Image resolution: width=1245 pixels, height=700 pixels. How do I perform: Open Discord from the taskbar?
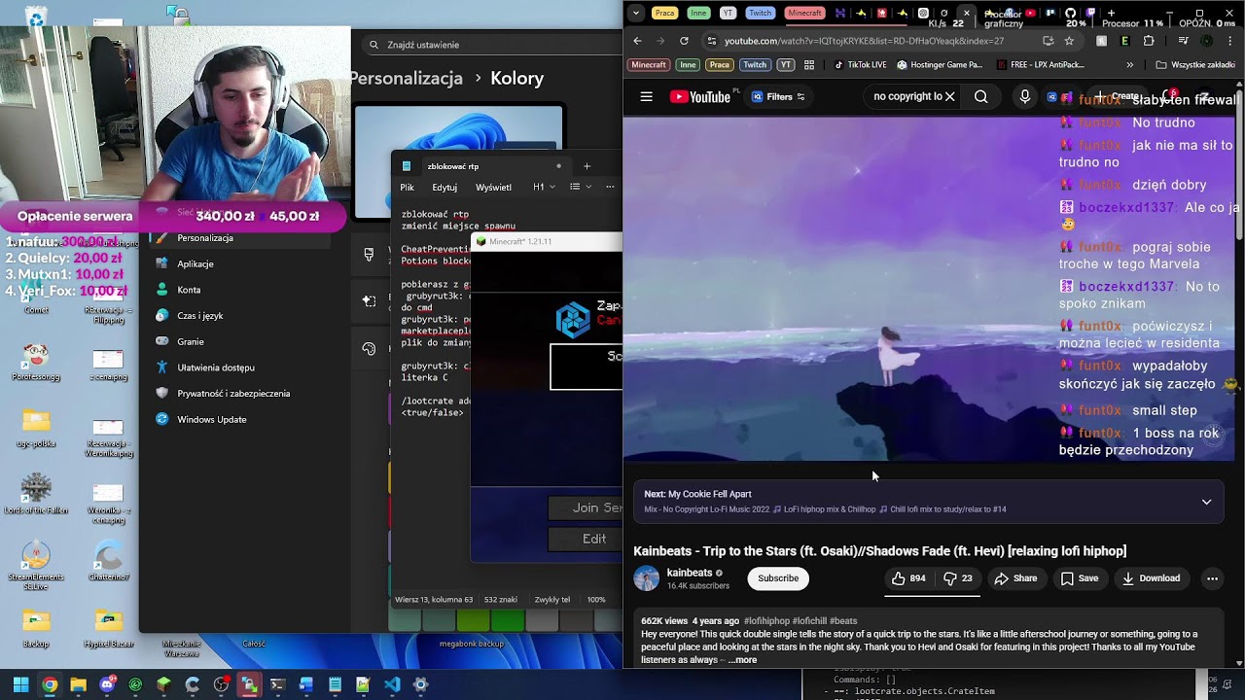(x=107, y=684)
